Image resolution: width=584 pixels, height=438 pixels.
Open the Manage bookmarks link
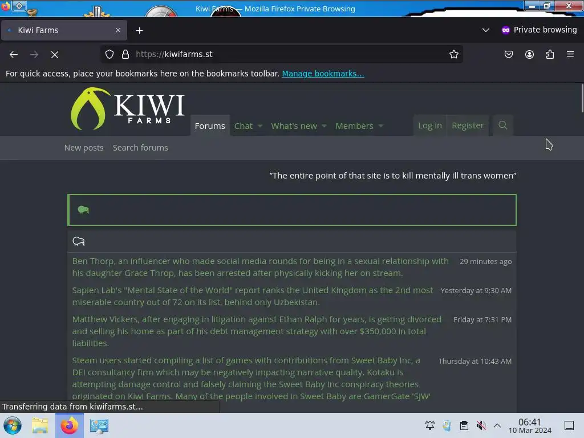[x=323, y=74]
